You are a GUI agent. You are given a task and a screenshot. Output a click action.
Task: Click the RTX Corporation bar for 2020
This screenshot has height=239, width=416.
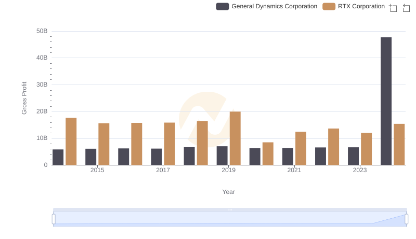point(268,153)
